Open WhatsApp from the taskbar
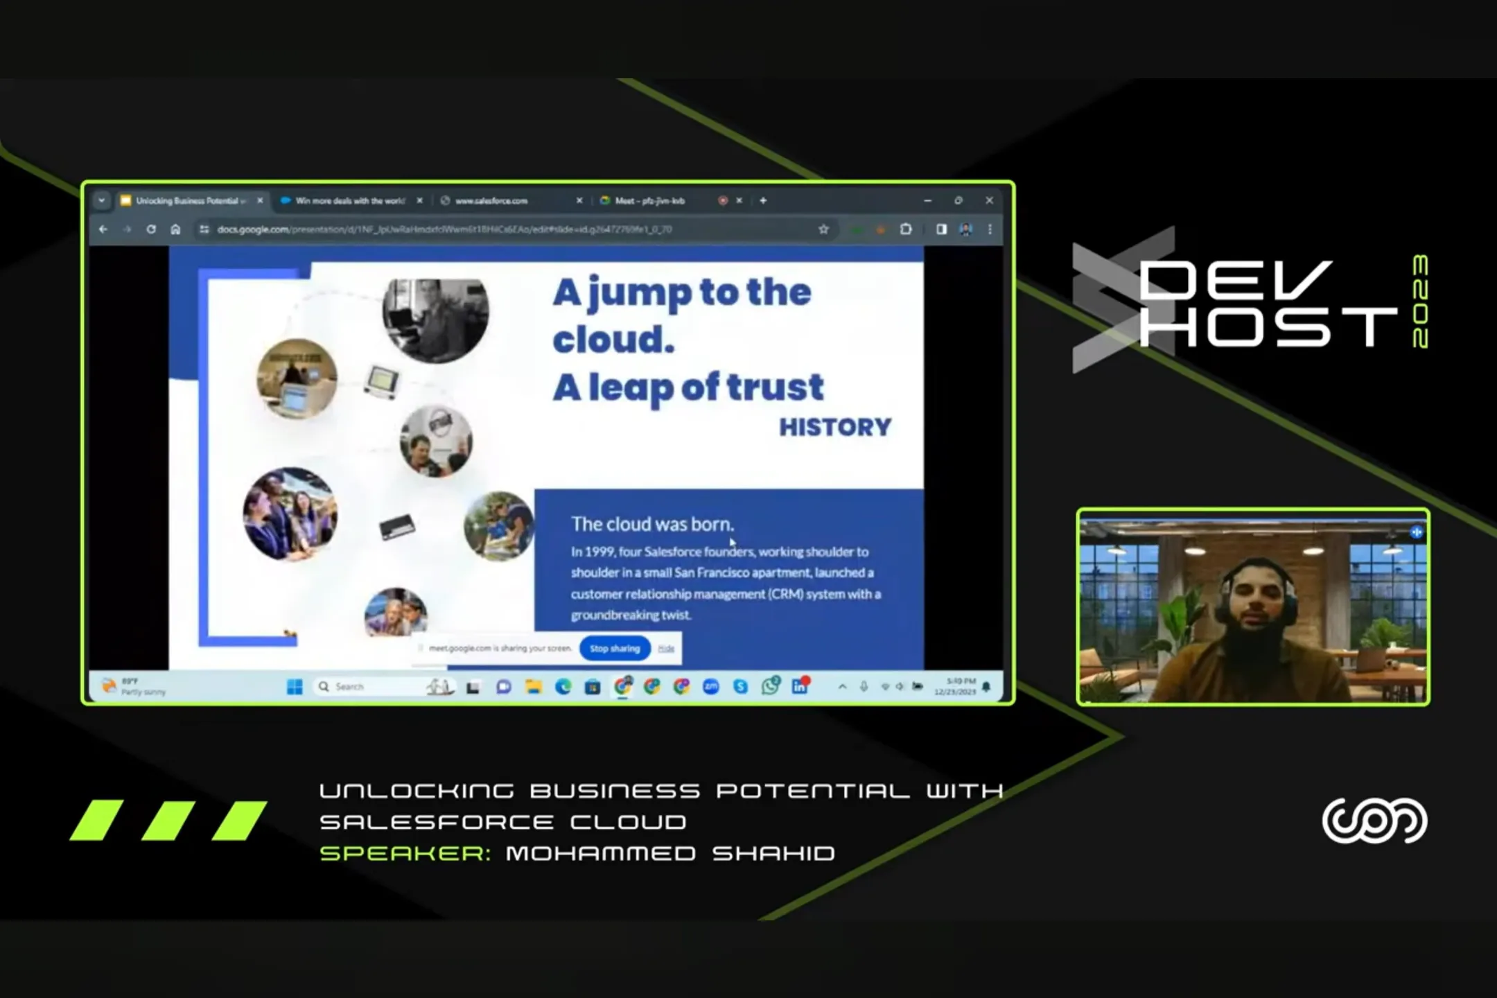 (x=770, y=687)
